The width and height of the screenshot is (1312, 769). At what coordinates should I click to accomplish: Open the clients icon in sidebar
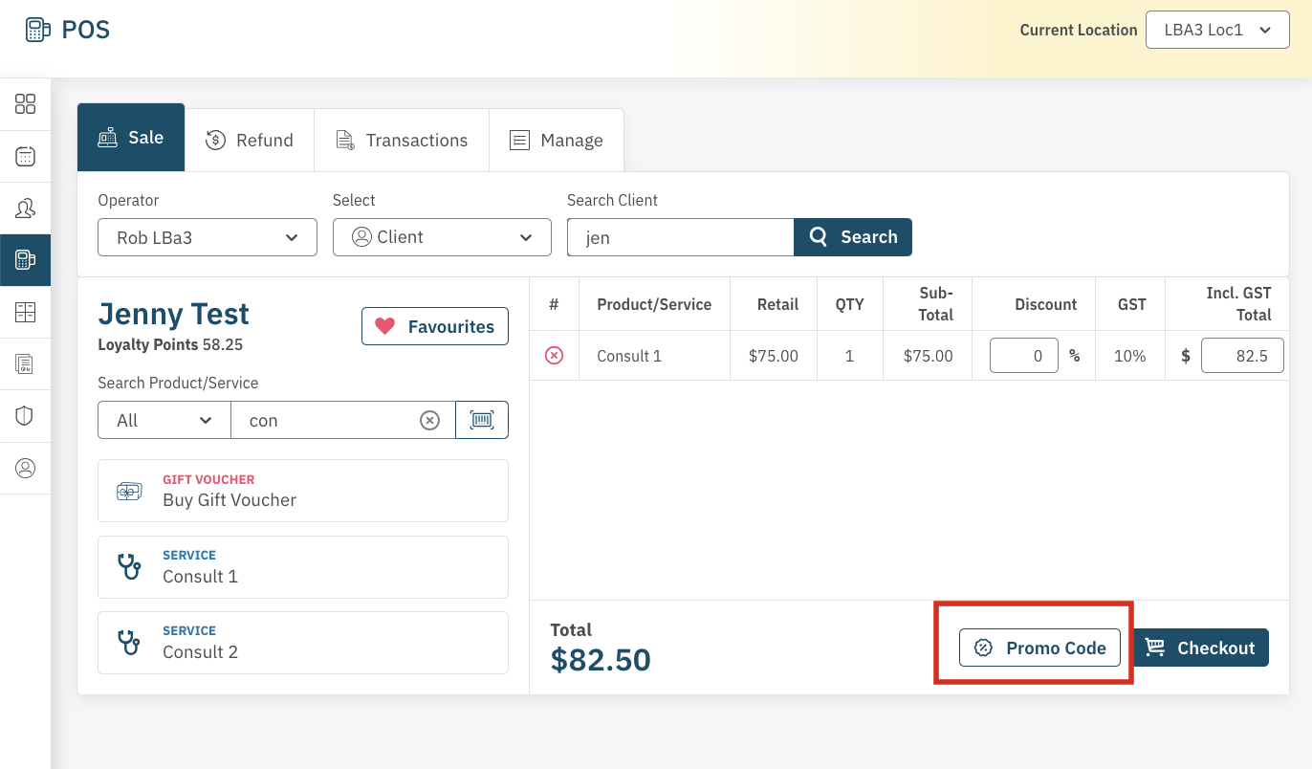coord(26,209)
